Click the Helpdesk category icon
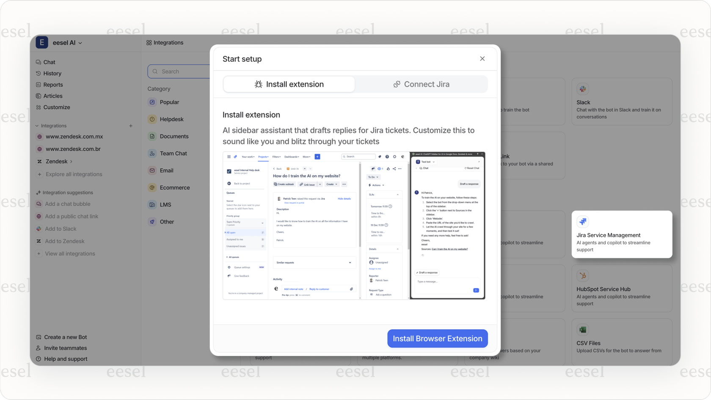 click(152, 119)
